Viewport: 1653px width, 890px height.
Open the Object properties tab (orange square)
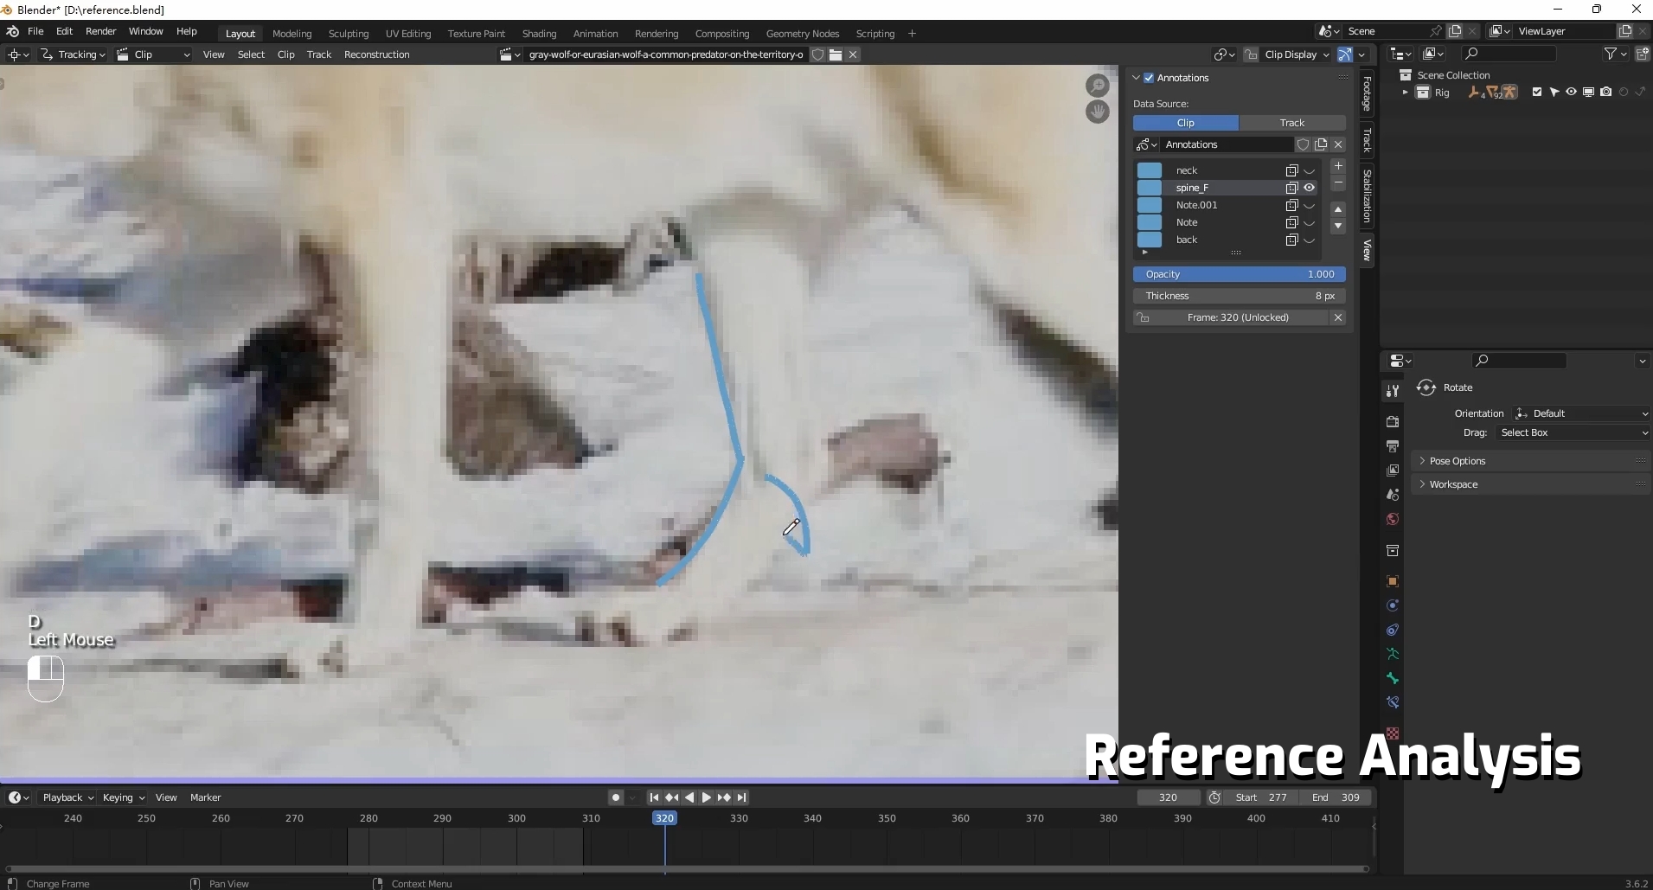coord(1393,581)
